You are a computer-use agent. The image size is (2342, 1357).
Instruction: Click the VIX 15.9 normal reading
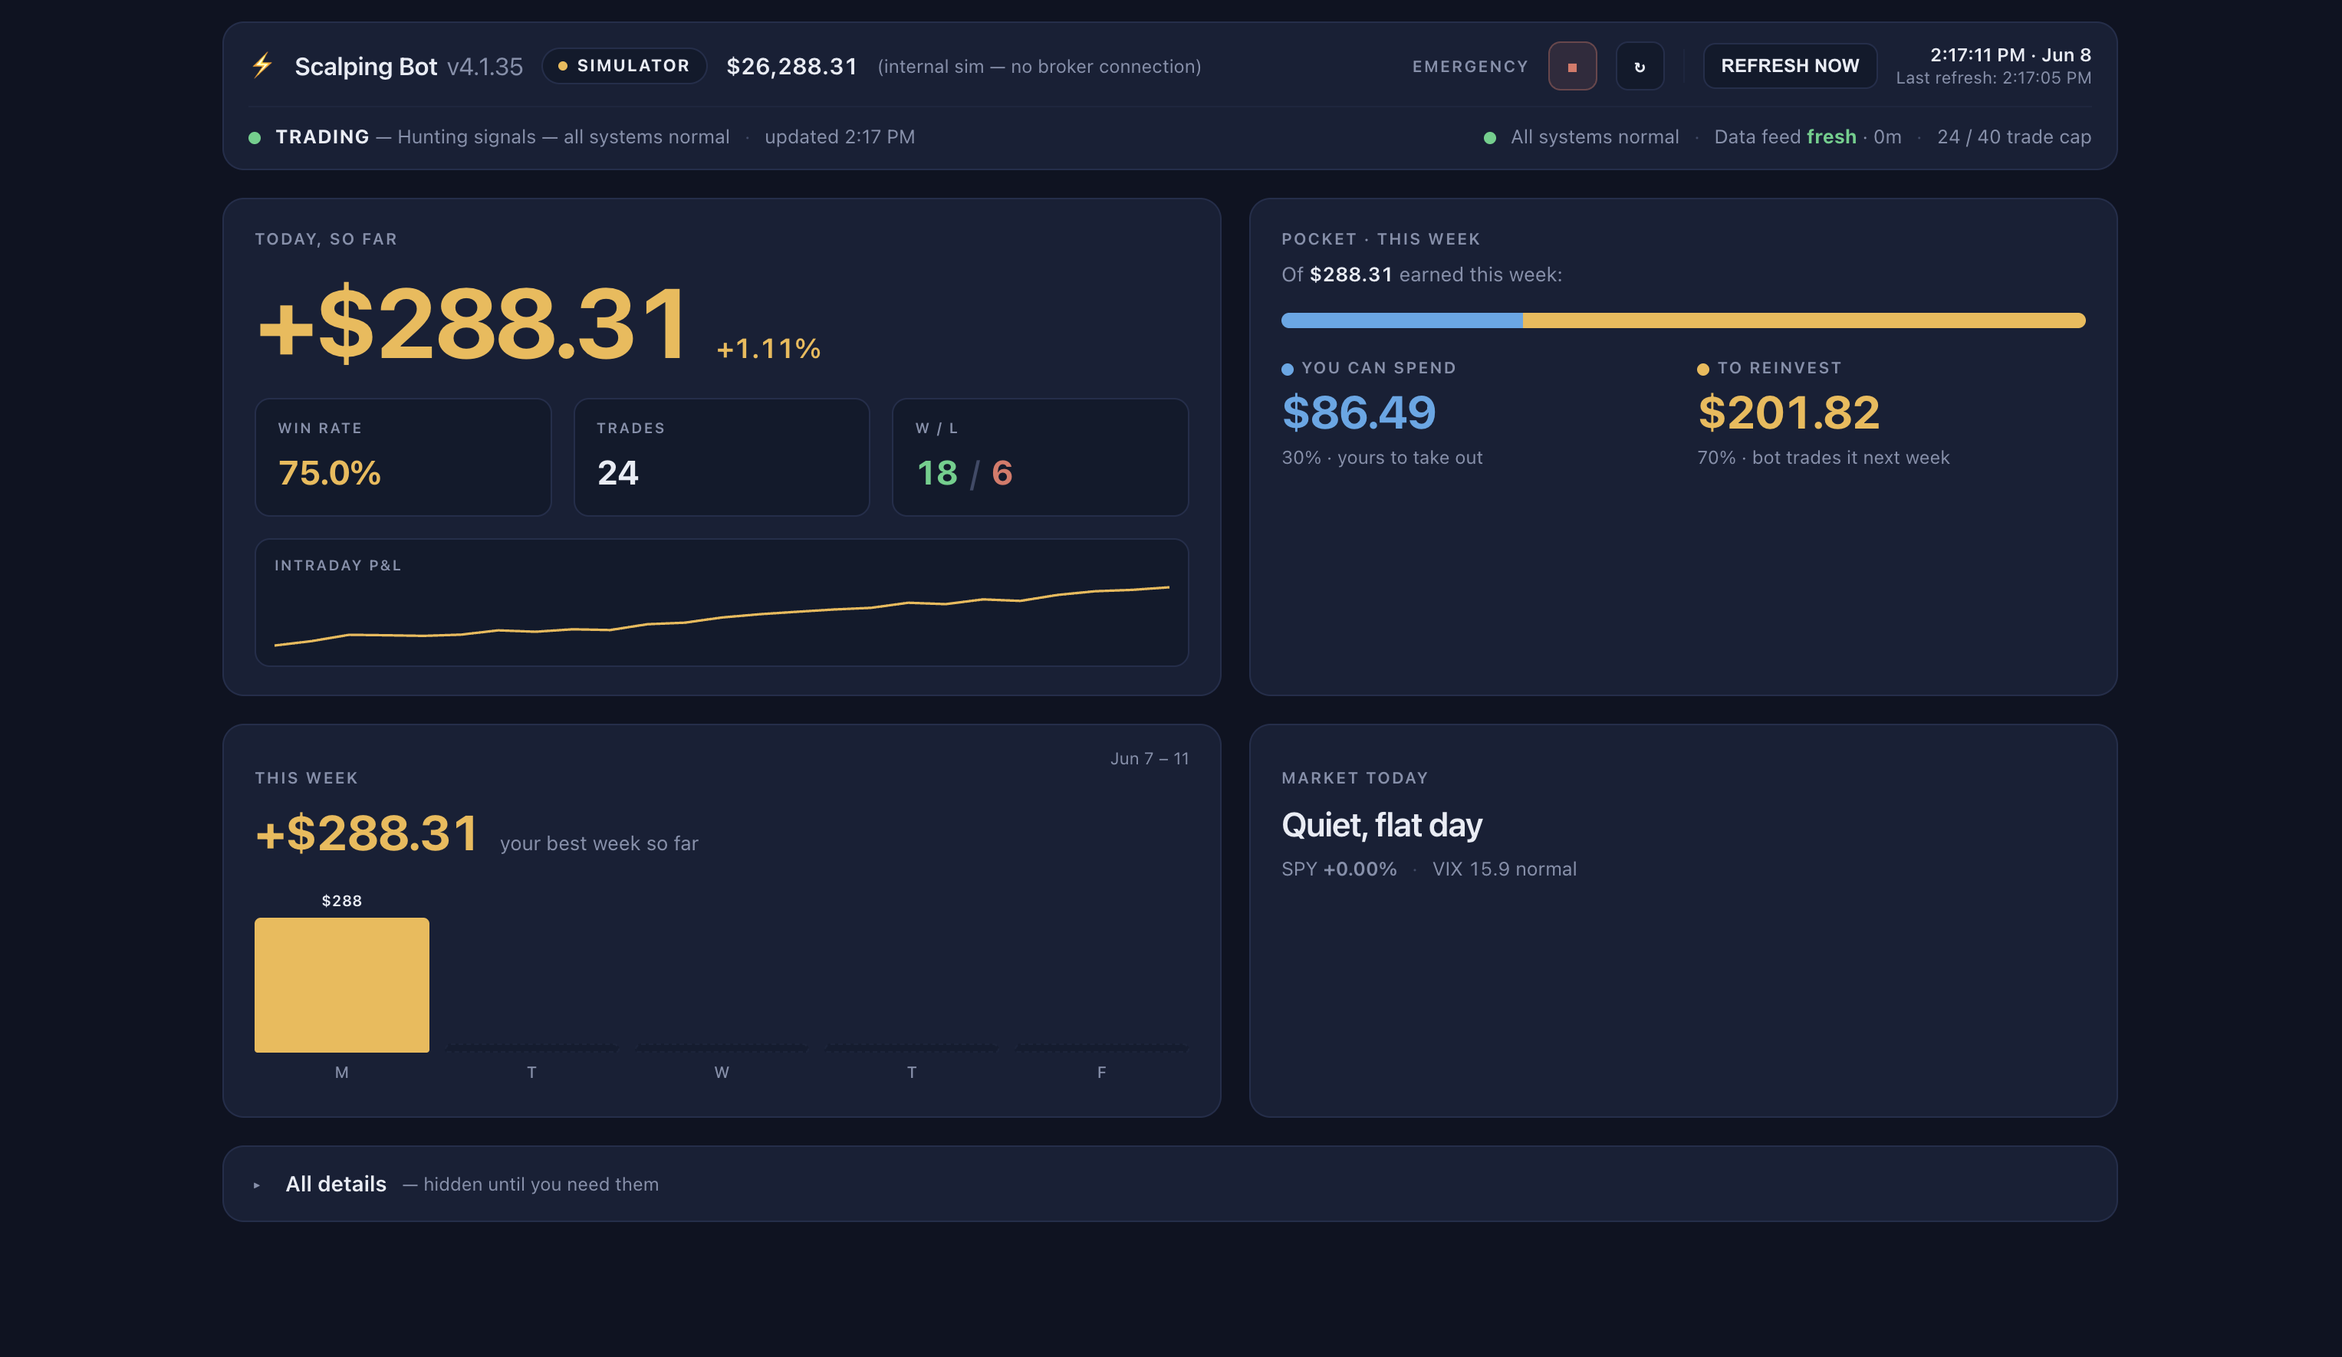(1504, 869)
